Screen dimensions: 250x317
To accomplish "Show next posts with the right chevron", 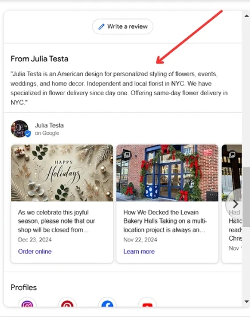I will (235, 204).
